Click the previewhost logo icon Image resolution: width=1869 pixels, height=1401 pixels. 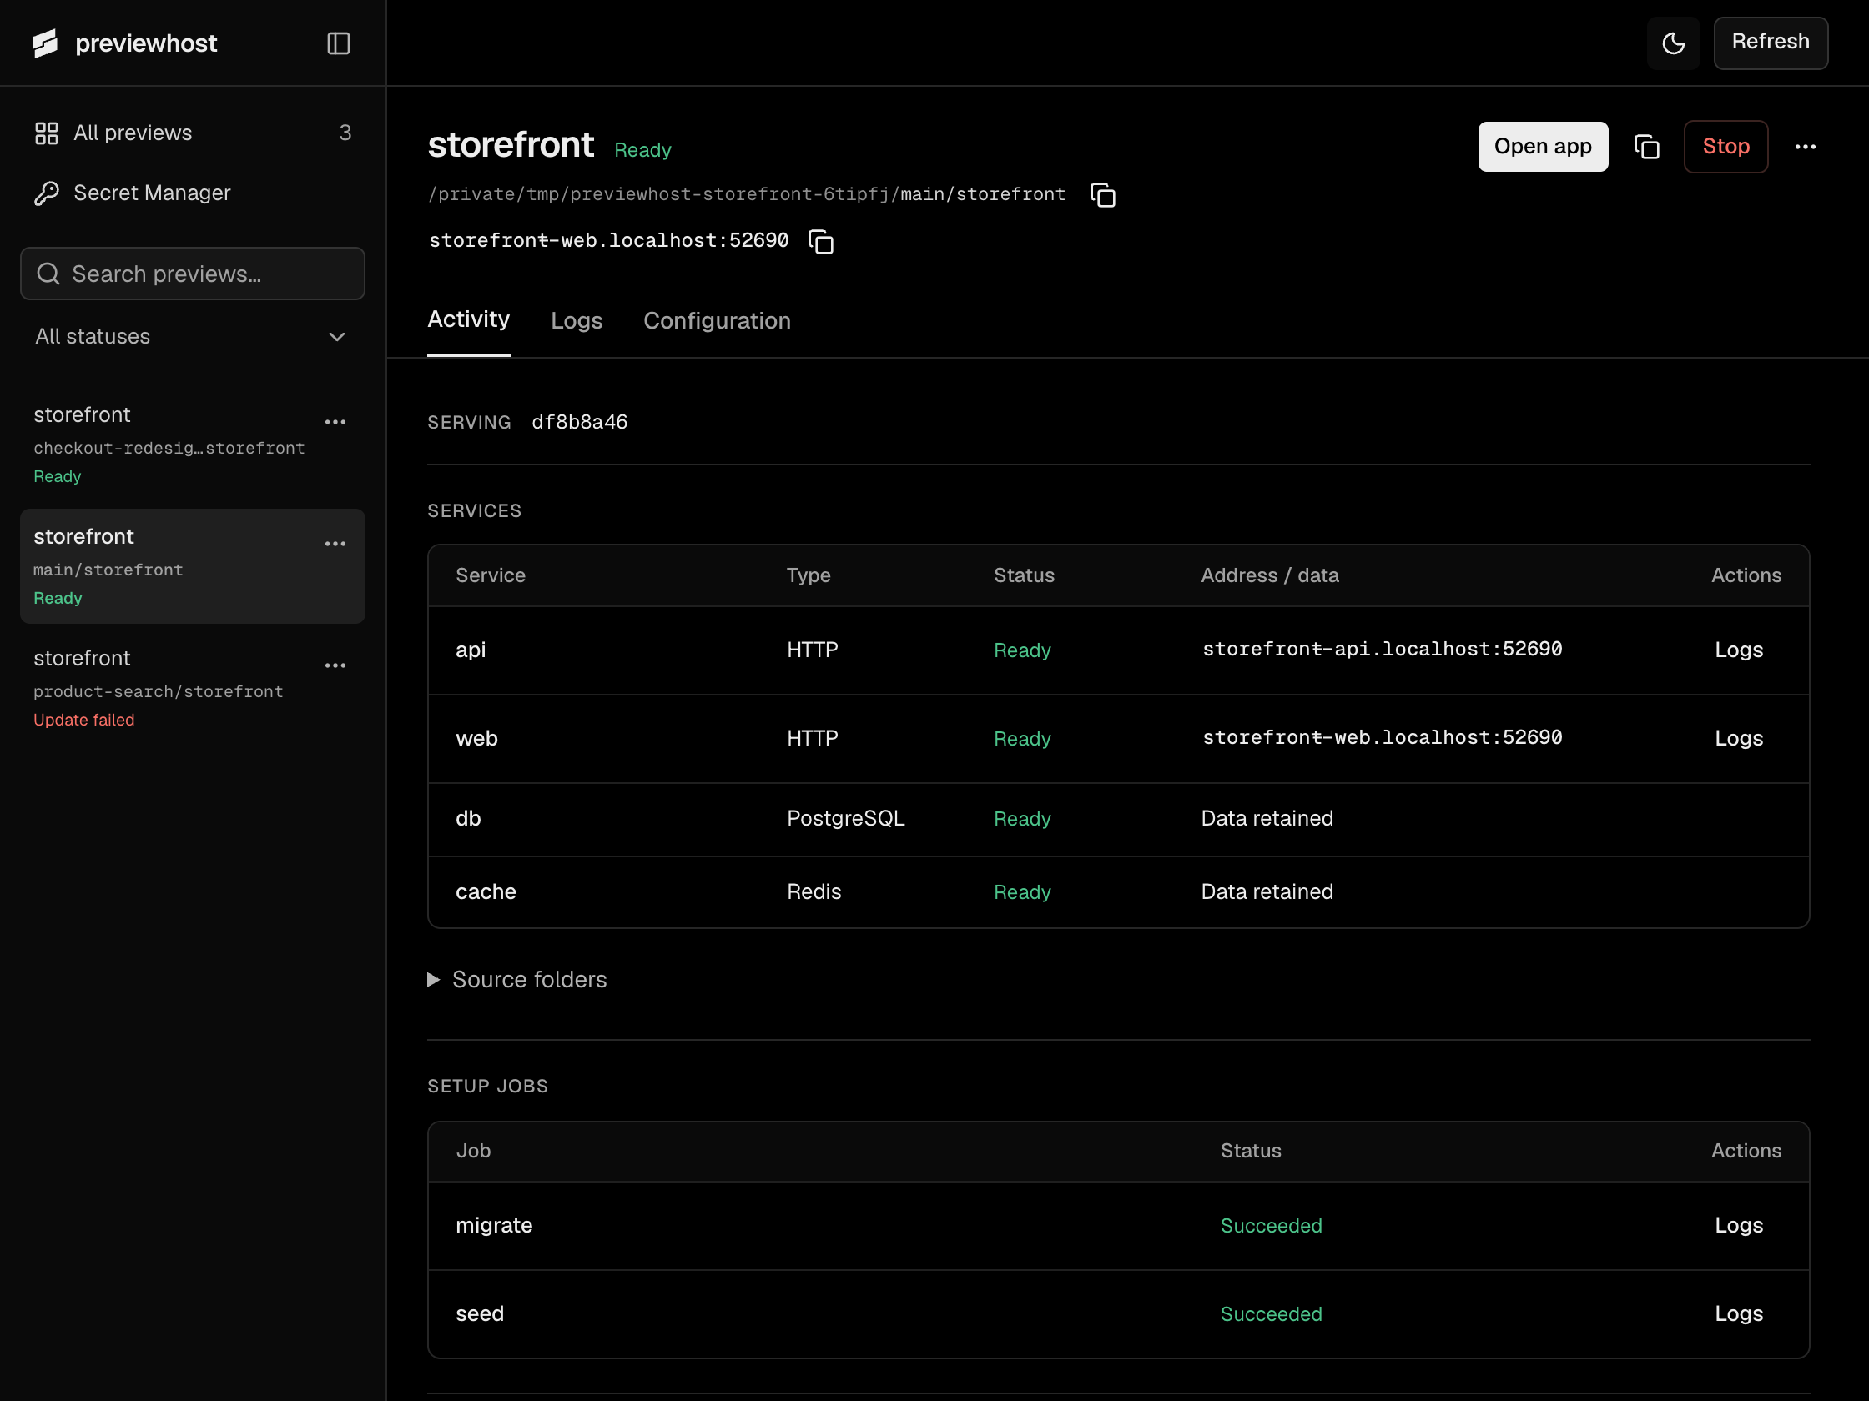tap(45, 43)
